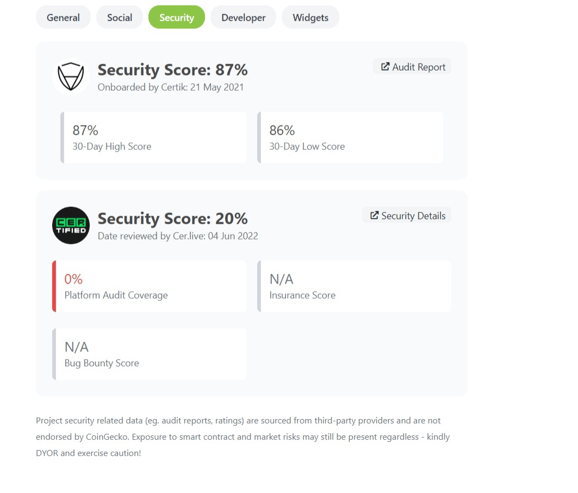
Task: Switch to the General tab
Action: coord(63,17)
